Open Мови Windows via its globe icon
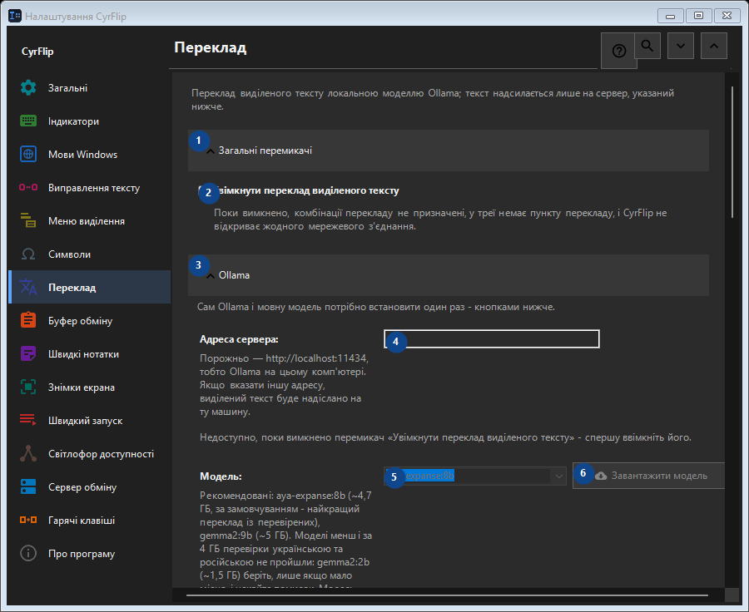749x612 pixels. (28, 154)
